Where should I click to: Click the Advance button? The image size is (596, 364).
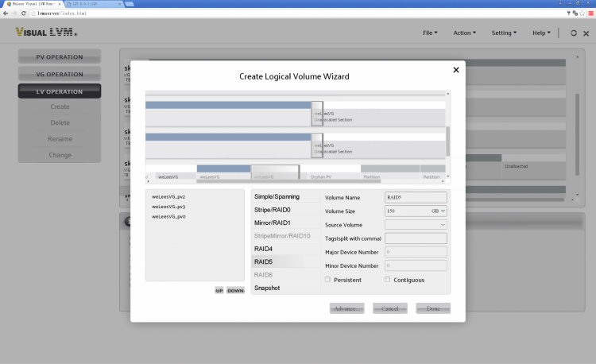(346, 308)
